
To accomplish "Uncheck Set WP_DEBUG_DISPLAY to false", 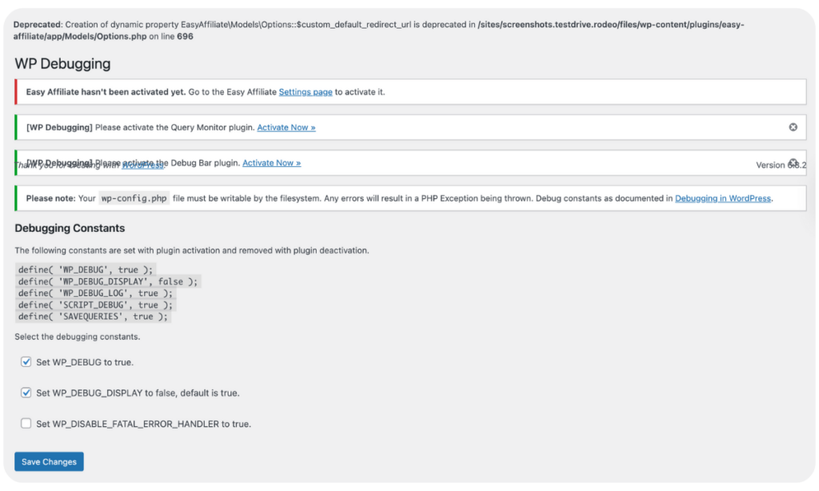I will [x=26, y=393].
